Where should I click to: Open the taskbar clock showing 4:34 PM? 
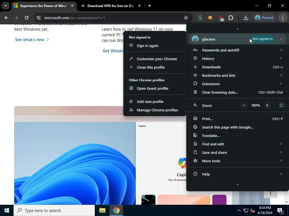coord(265,210)
